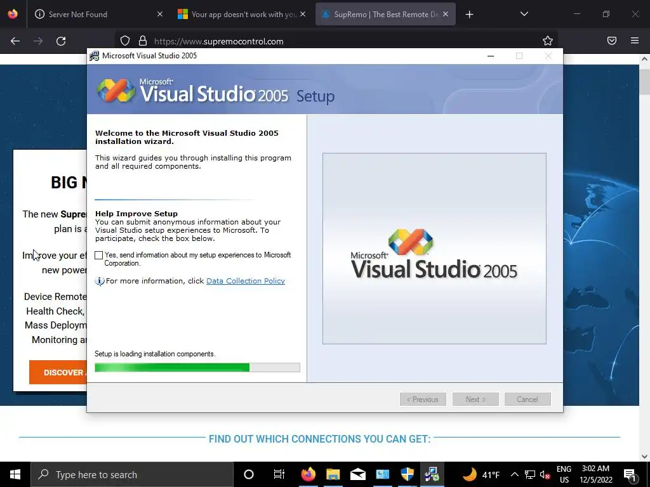Click the setup loading progress bar
650x487 pixels.
(197, 367)
